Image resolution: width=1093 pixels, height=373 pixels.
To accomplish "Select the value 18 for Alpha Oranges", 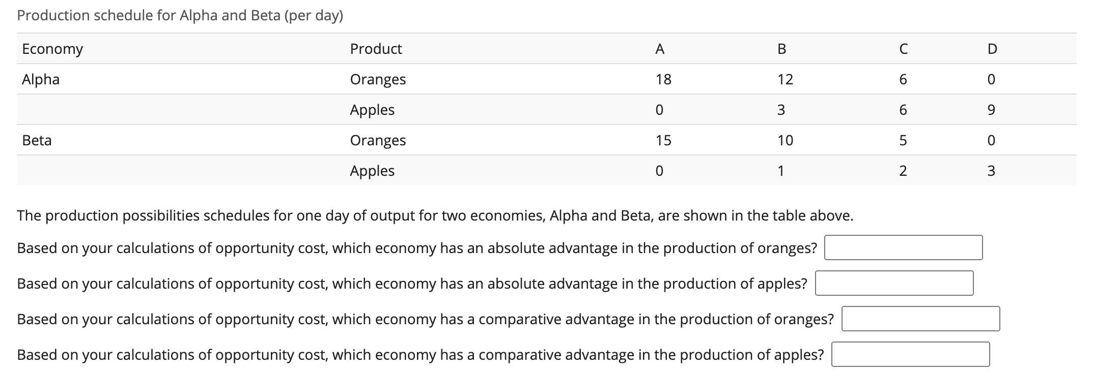I will pyautogui.click(x=663, y=79).
